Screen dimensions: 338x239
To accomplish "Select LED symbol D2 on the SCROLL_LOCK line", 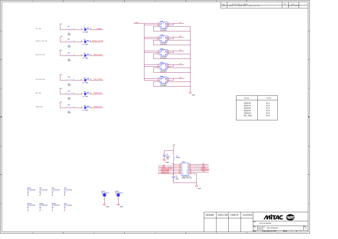I will 86,41.
